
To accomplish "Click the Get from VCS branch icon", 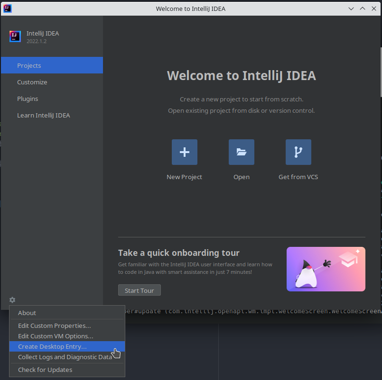I will point(298,152).
